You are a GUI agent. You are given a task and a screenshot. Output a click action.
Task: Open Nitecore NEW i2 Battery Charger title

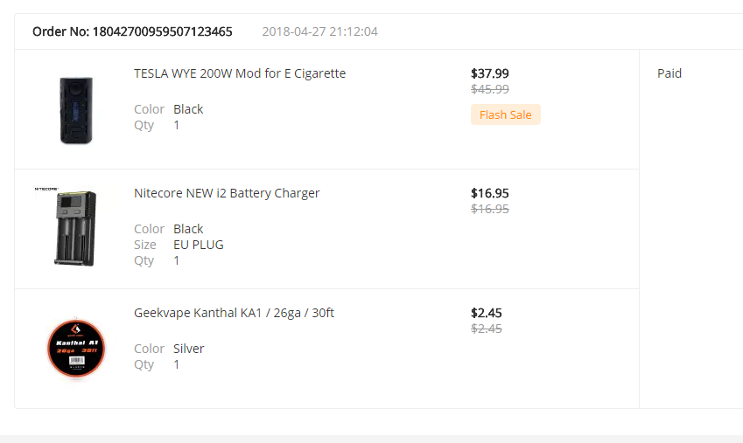[x=227, y=193]
